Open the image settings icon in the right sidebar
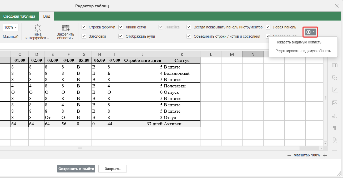Viewport: 343px width, 178px height. [335, 103]
